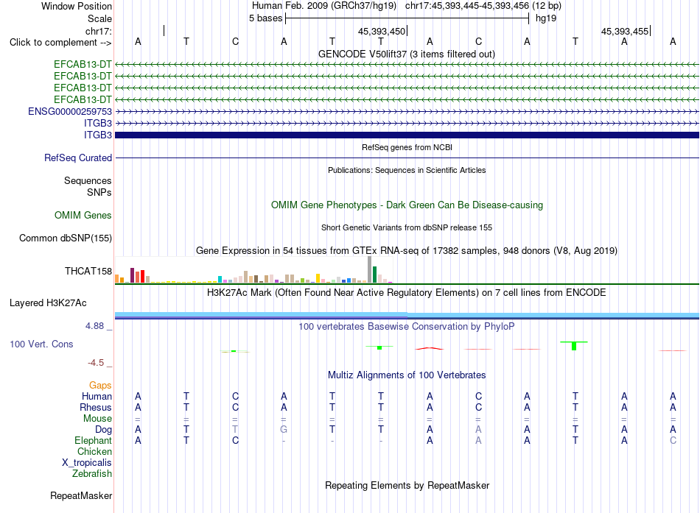Image resolution: width=700 pixels, height=513 pixels.
Task: Select the Dog alignment row label
Action: (x=103, y=430)
